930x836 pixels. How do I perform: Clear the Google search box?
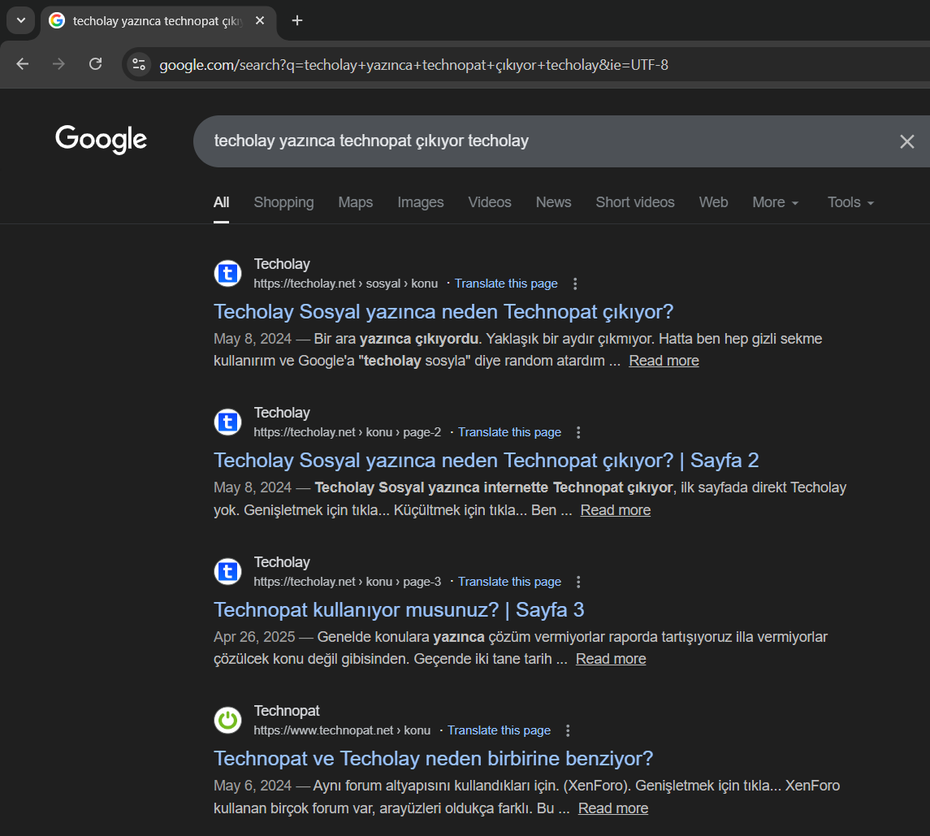[906, 141]
